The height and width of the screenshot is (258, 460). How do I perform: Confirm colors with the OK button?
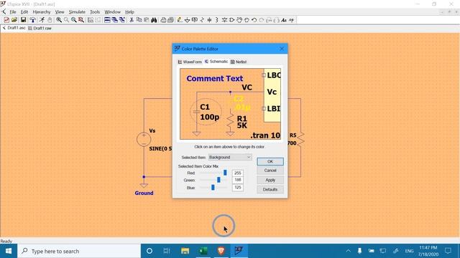click(270, 161)
